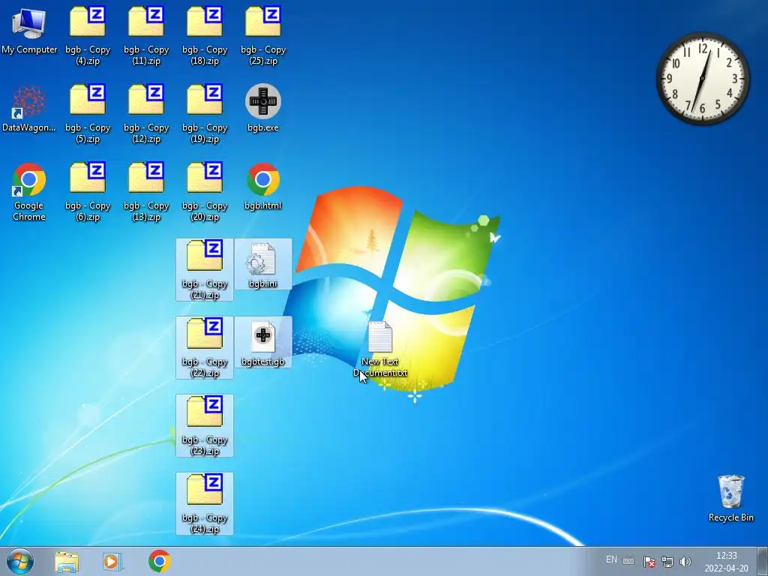Select the bgb.html file icon
This screenshot has width=768, height=576.
coord(263,187)
